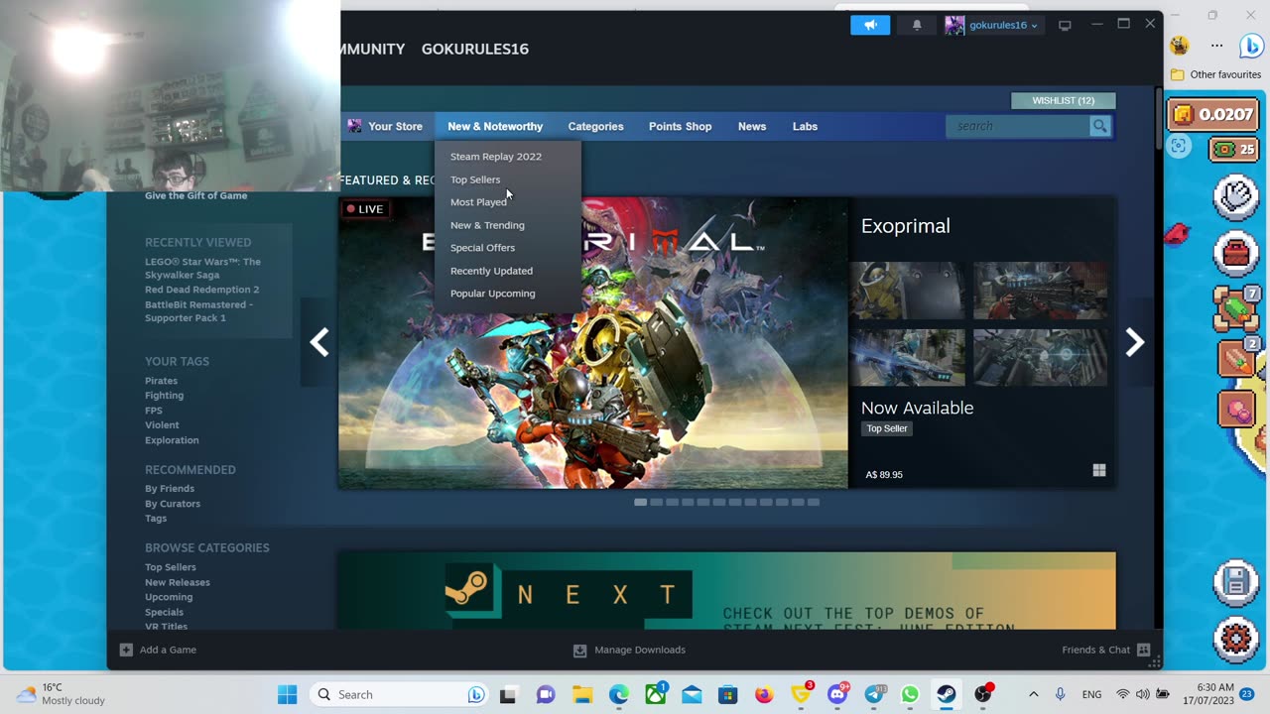Select the last carousel page dot
This screenshot has height=714, width=1270.
pyautogui.click(x=814, y=503)
